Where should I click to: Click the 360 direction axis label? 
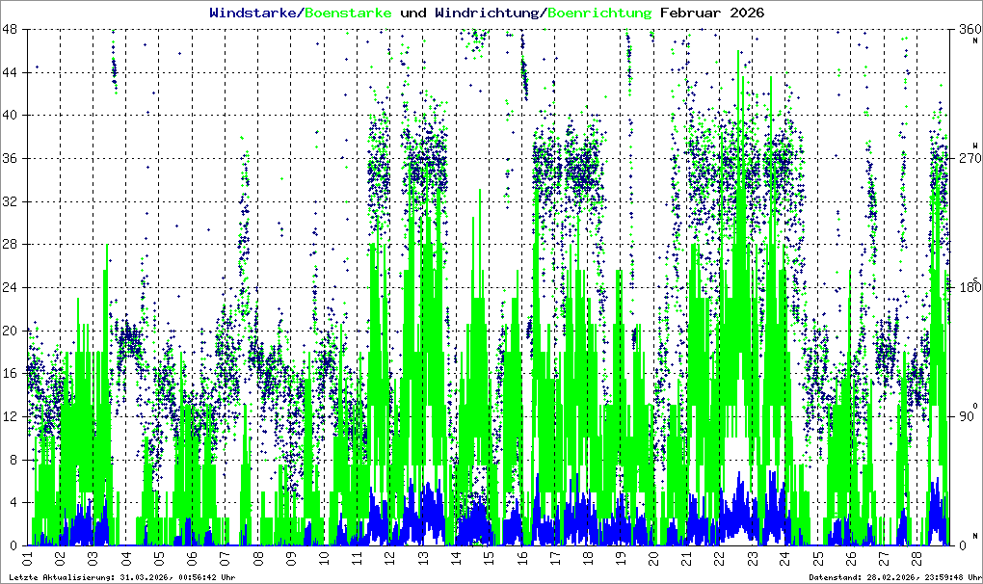coord(966,29)
